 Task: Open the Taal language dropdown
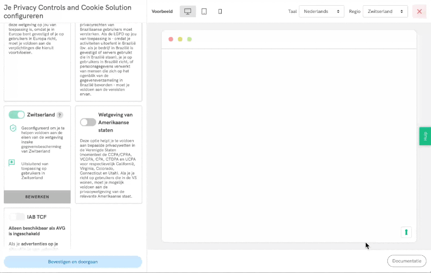(321, 11)
